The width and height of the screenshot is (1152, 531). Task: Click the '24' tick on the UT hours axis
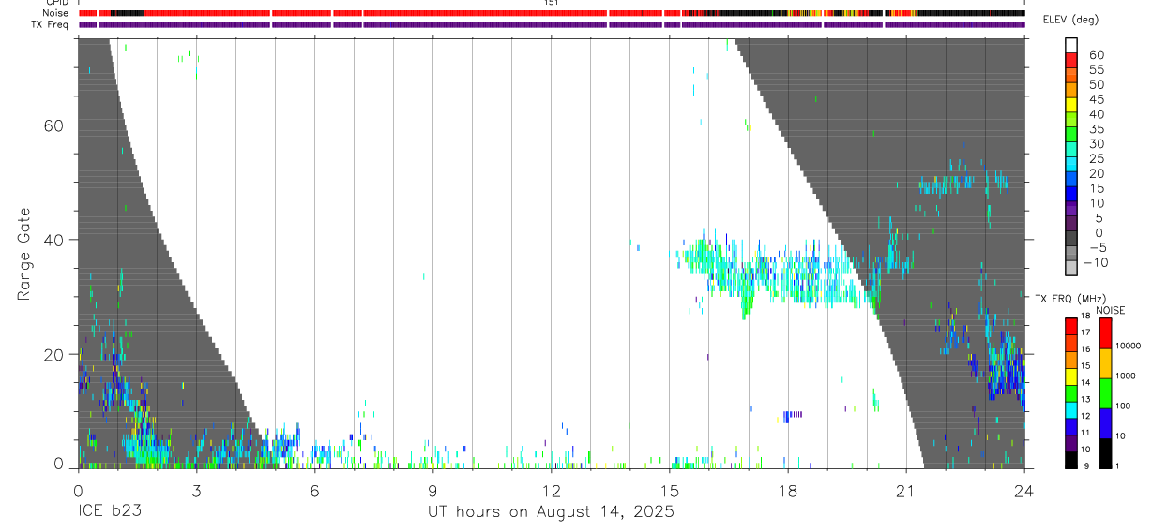tap(1023, 490)
